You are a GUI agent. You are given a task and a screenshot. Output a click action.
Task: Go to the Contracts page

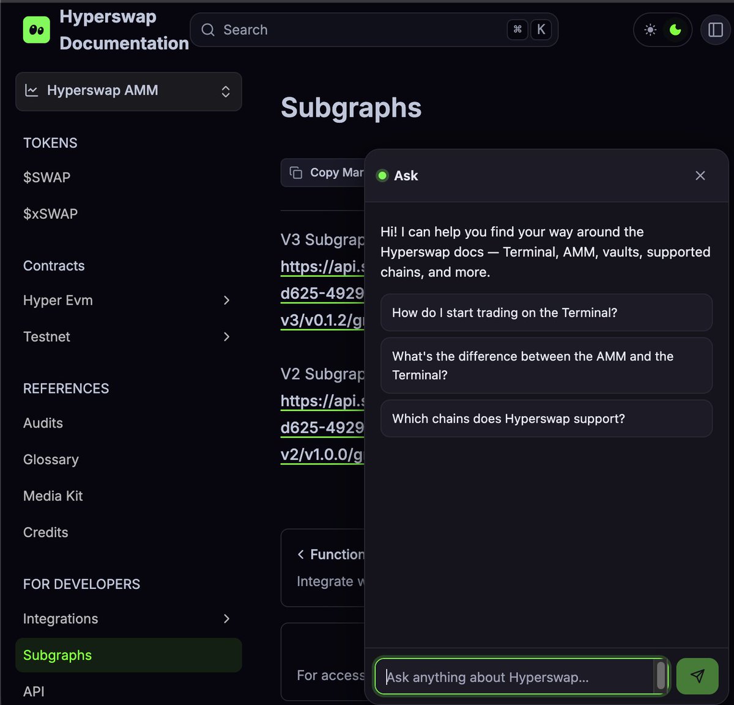54,266
